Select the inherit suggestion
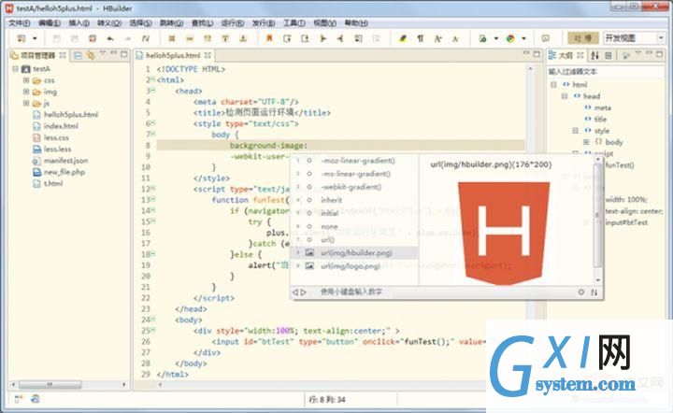673x413 pixels. pos(354,200)
